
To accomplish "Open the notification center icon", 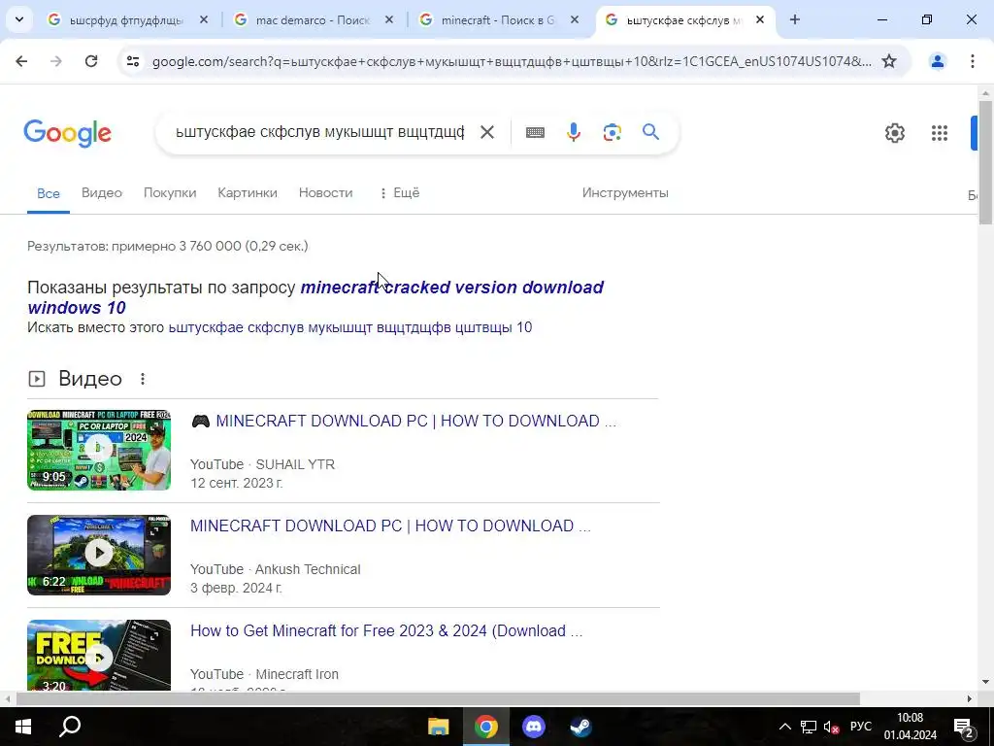I will (x=964, y=727).
